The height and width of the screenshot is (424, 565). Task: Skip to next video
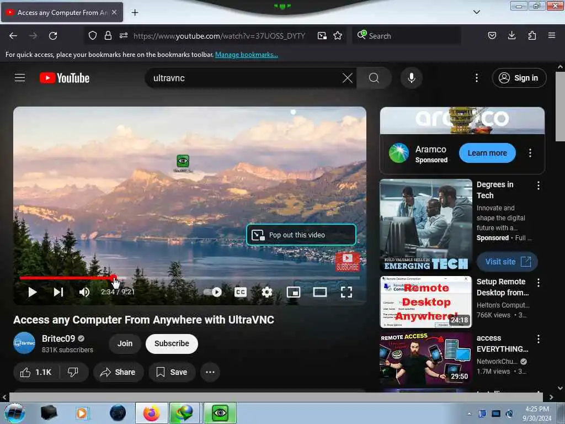pyautogui.click(x=58, y=292)
